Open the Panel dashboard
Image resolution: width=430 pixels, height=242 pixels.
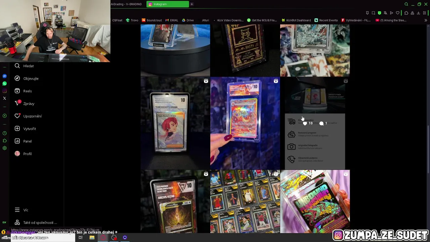[x=23, y=141]
